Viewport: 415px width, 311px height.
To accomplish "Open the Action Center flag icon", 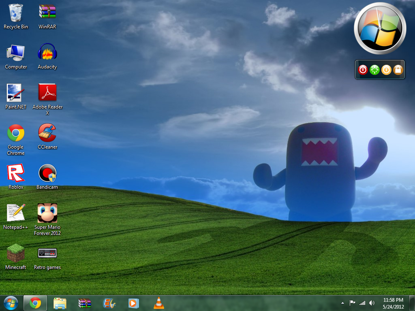I will 352,303.
